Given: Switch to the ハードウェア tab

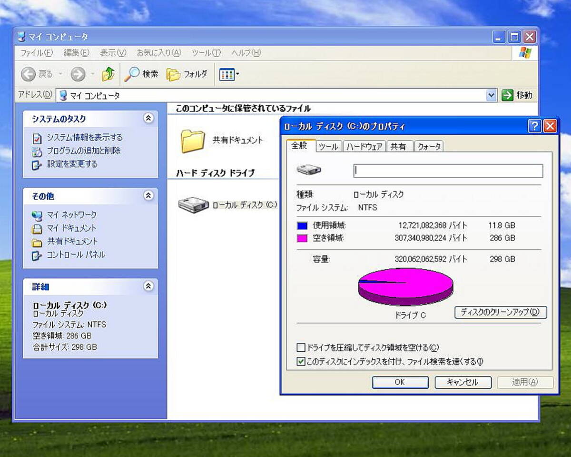Looking at the screenshot, I should (364, 147).
